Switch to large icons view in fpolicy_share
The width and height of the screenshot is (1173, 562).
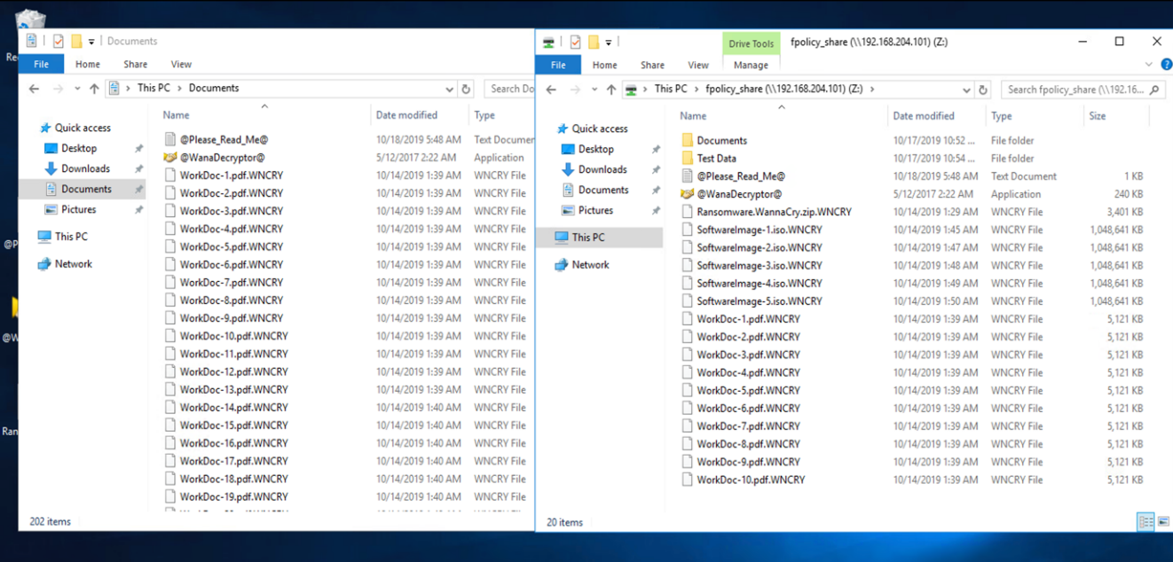1163,521
